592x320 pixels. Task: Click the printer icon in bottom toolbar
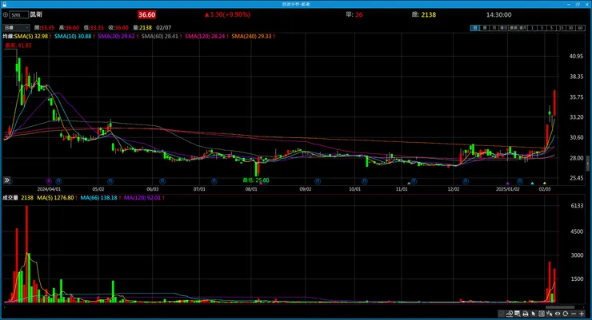click(x=525, y=314)
